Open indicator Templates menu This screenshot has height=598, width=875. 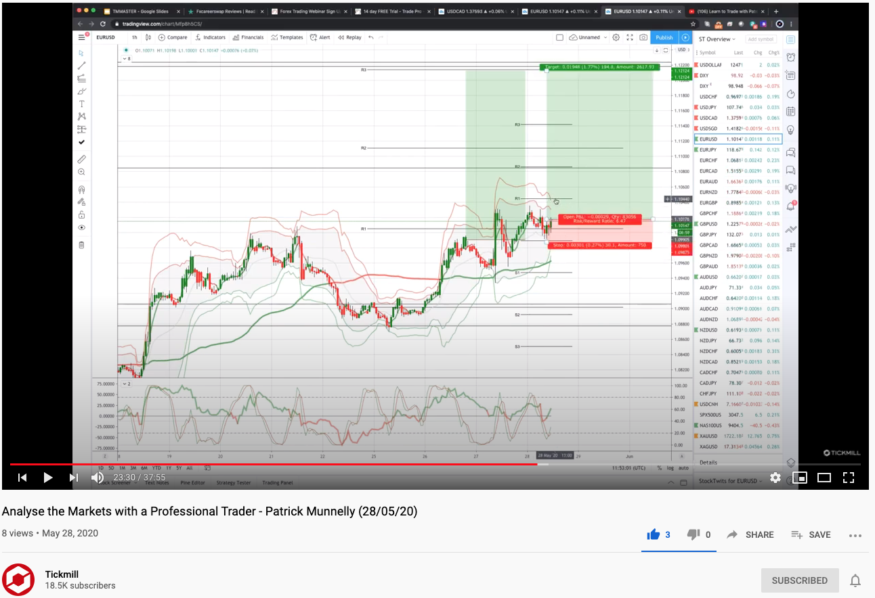coord(287,37)
